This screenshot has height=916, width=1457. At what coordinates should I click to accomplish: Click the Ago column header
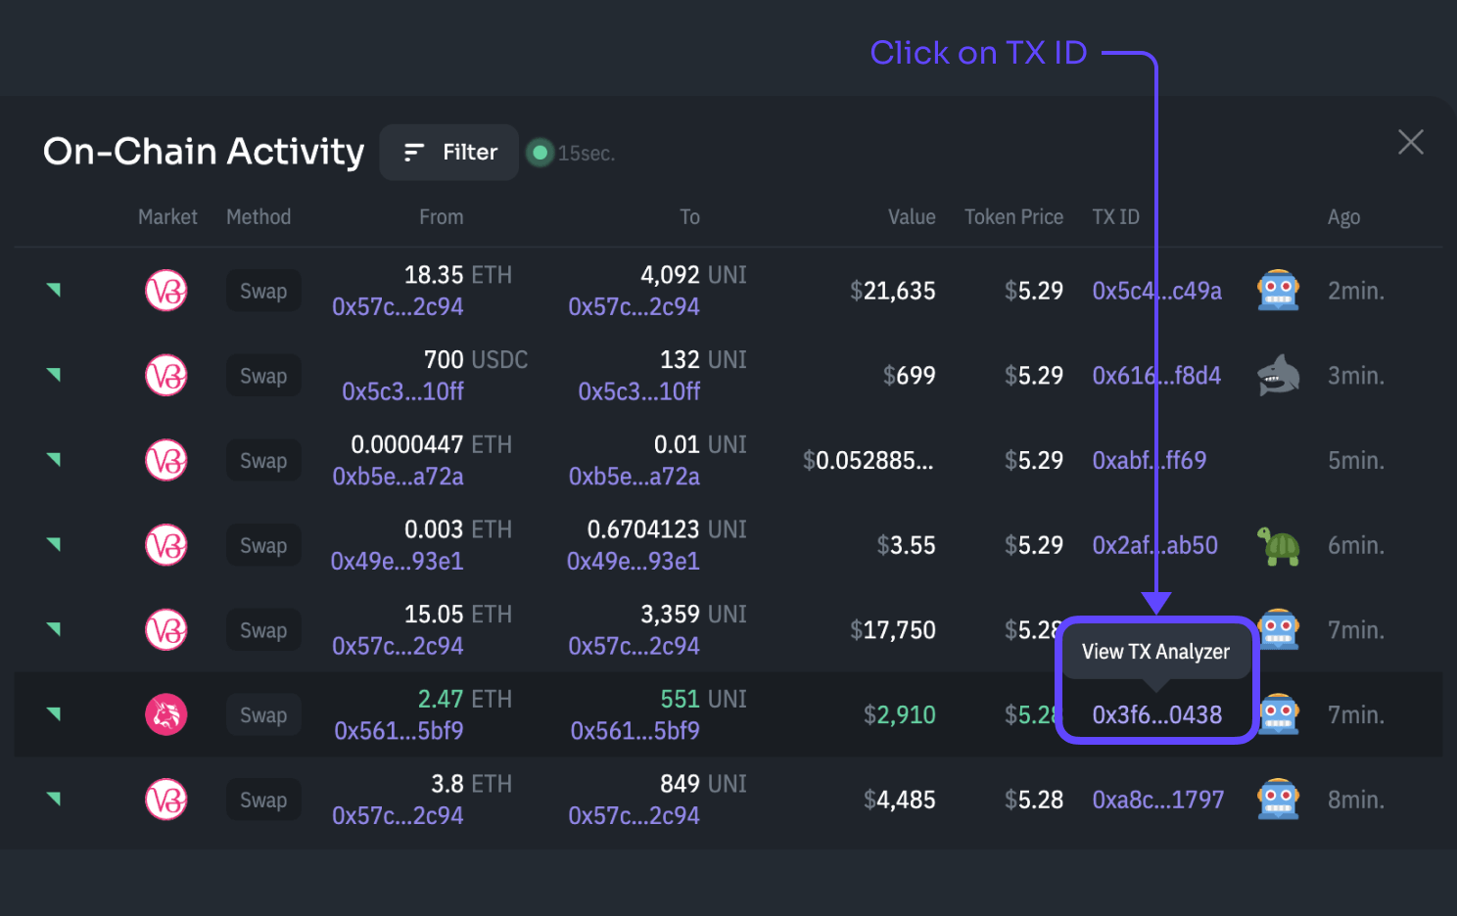tap(1343, 217)
